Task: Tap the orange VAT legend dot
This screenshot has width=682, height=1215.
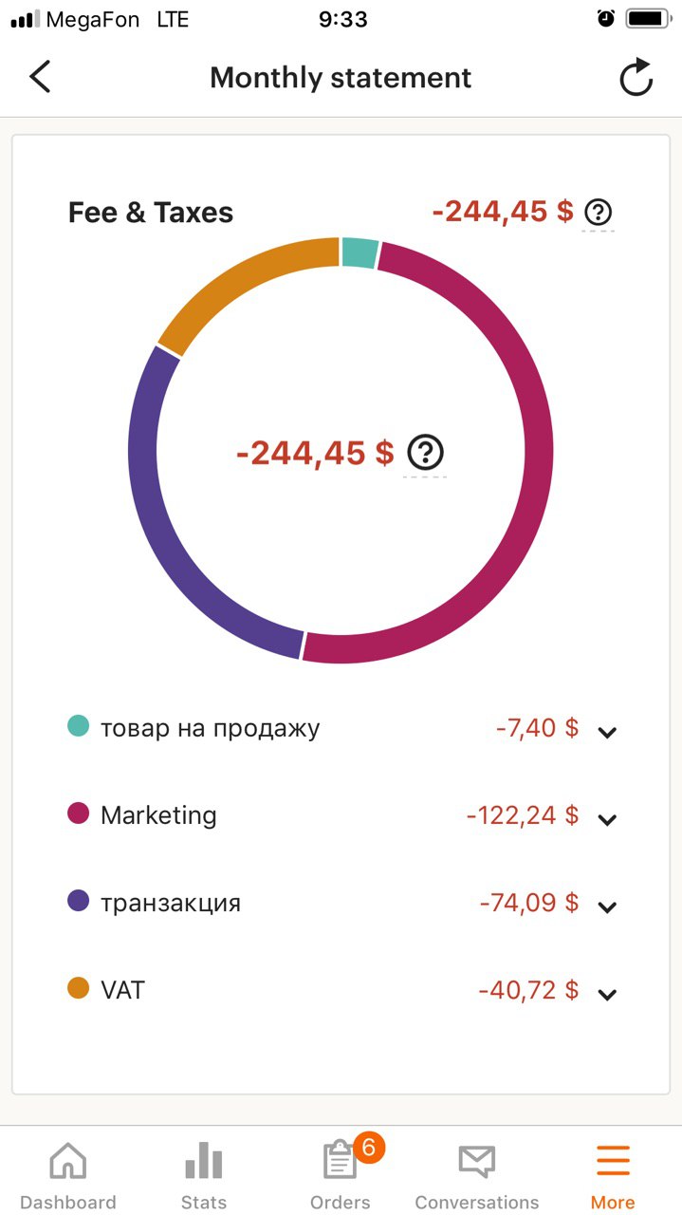Action: click(x=79, y=988)
